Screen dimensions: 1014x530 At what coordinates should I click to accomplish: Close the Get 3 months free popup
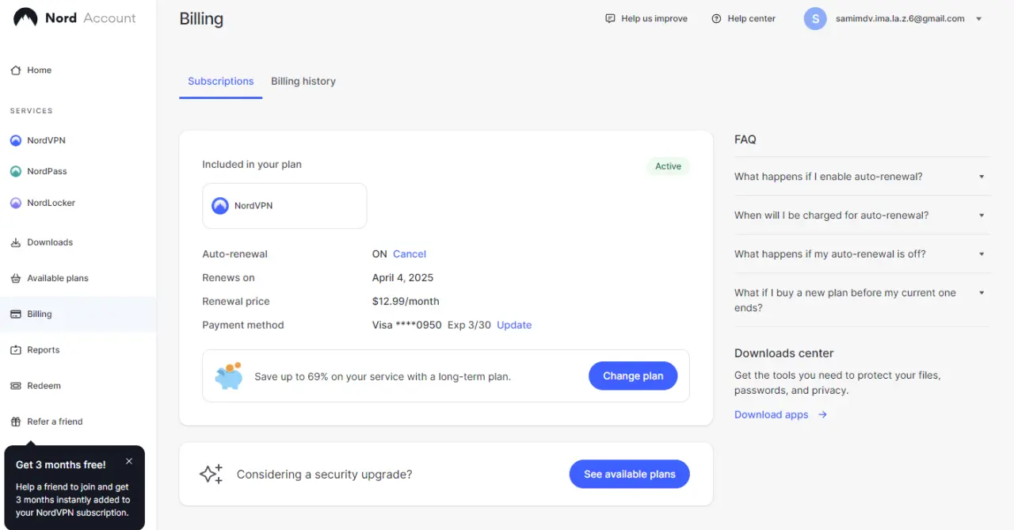point(129,461)
